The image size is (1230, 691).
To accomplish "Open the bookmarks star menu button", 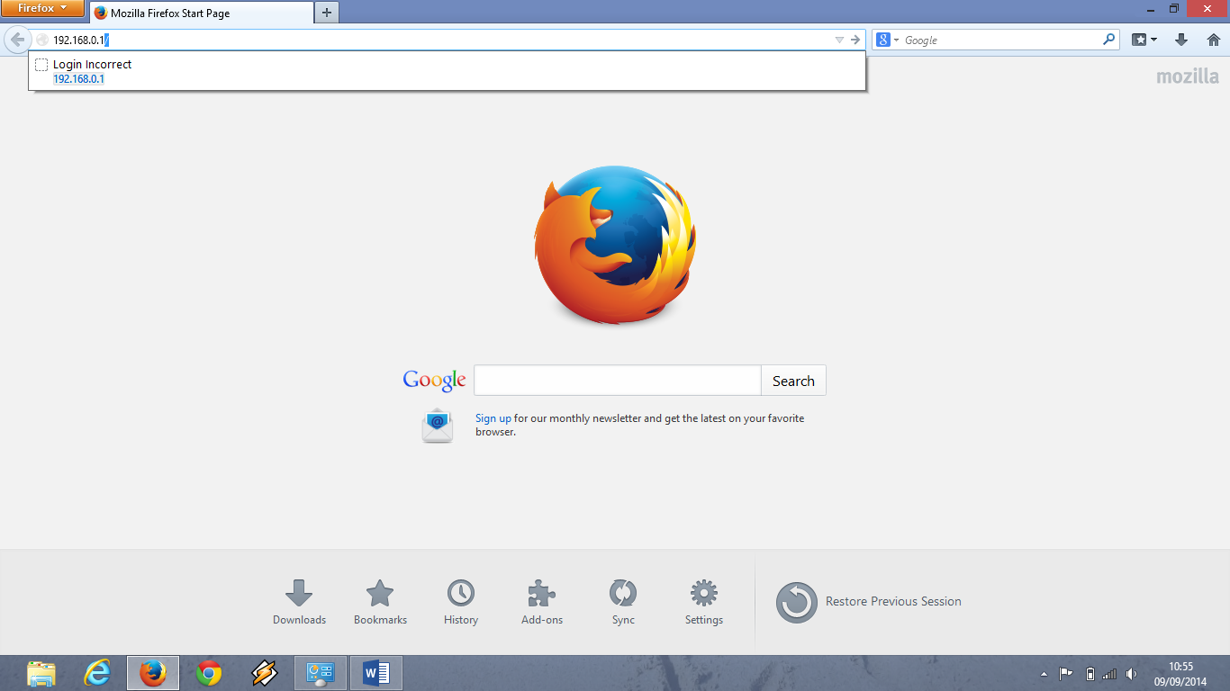I will tap(1144, 40).
